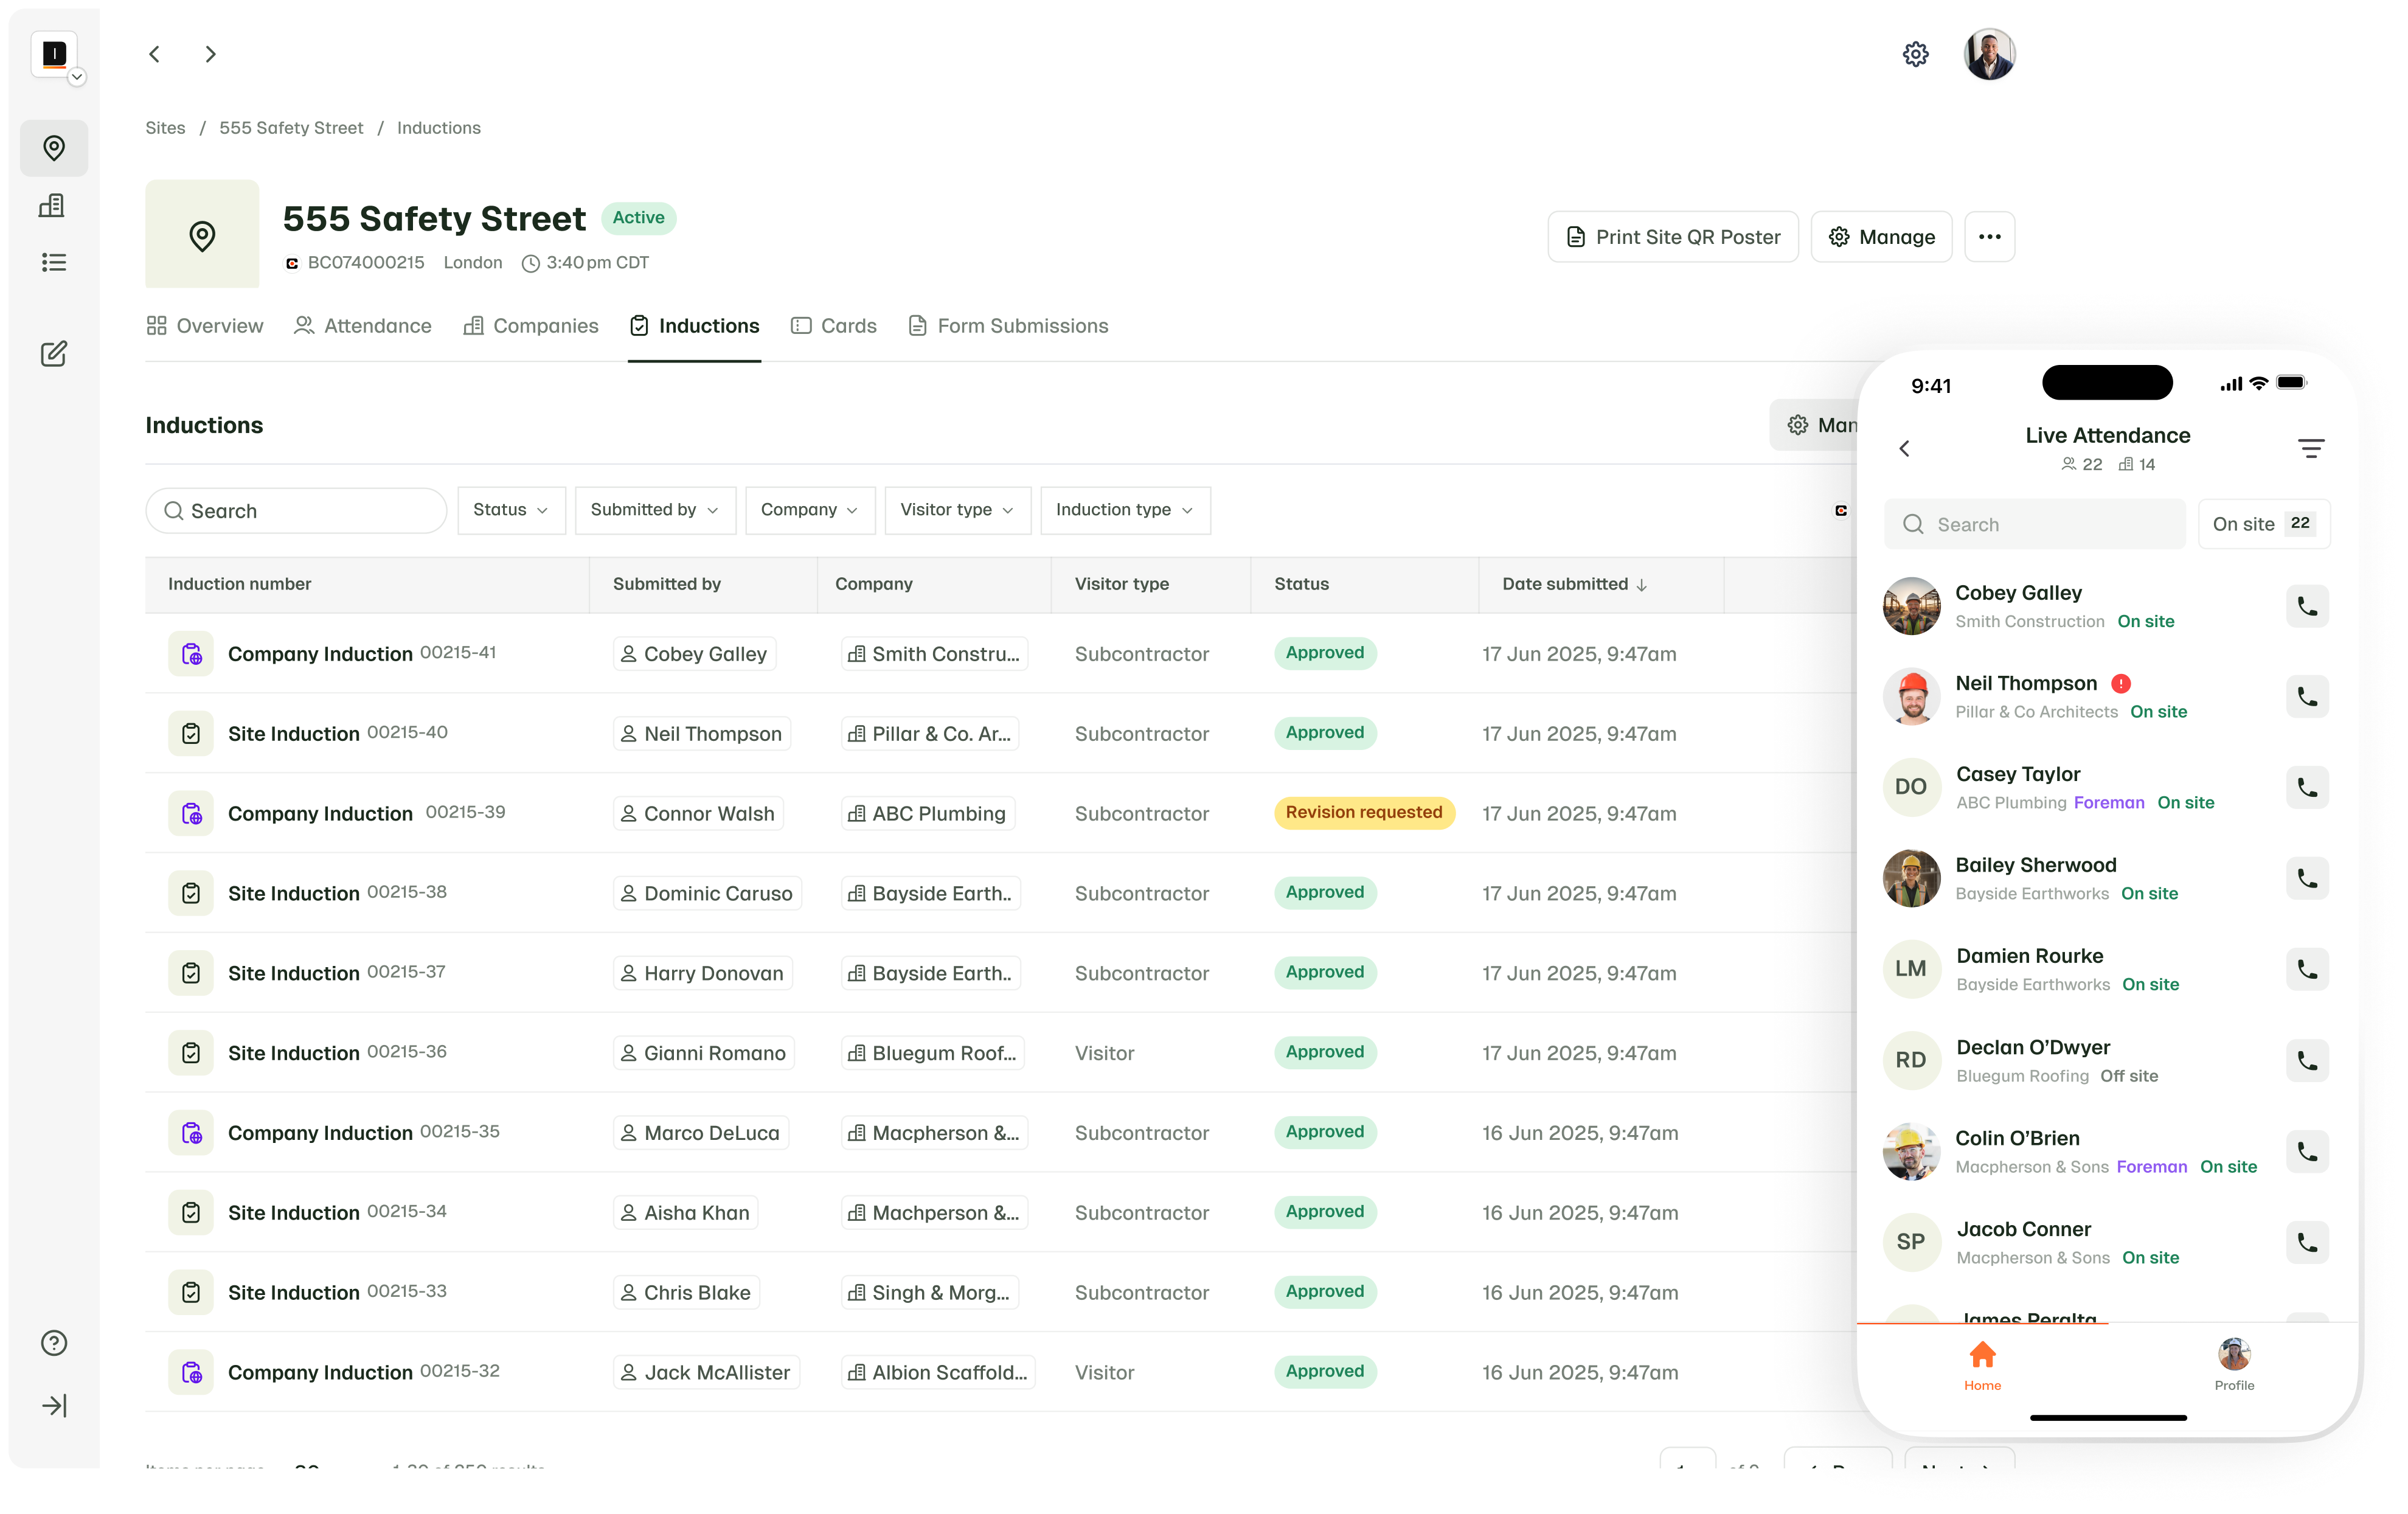
Task: Open the help question mark icon
Action: [54, 1343]
